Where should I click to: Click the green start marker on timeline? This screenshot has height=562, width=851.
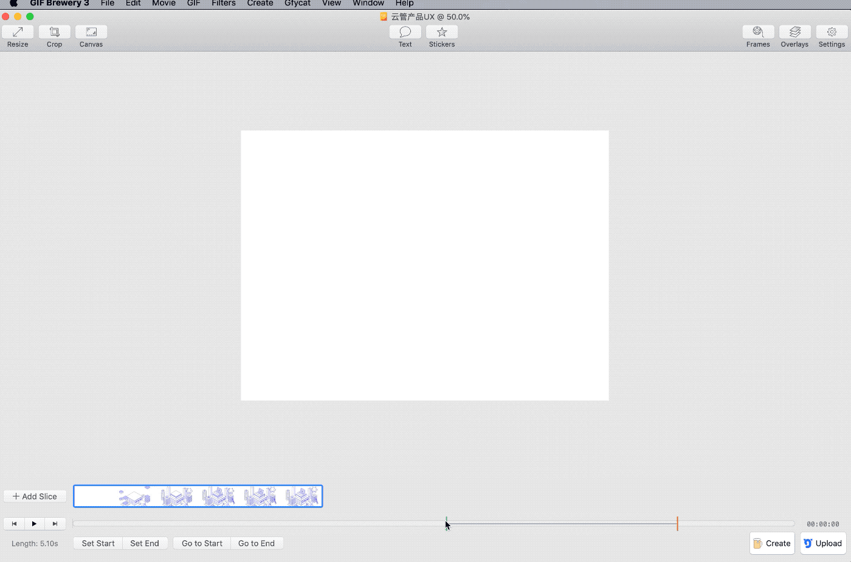[446, 524]
